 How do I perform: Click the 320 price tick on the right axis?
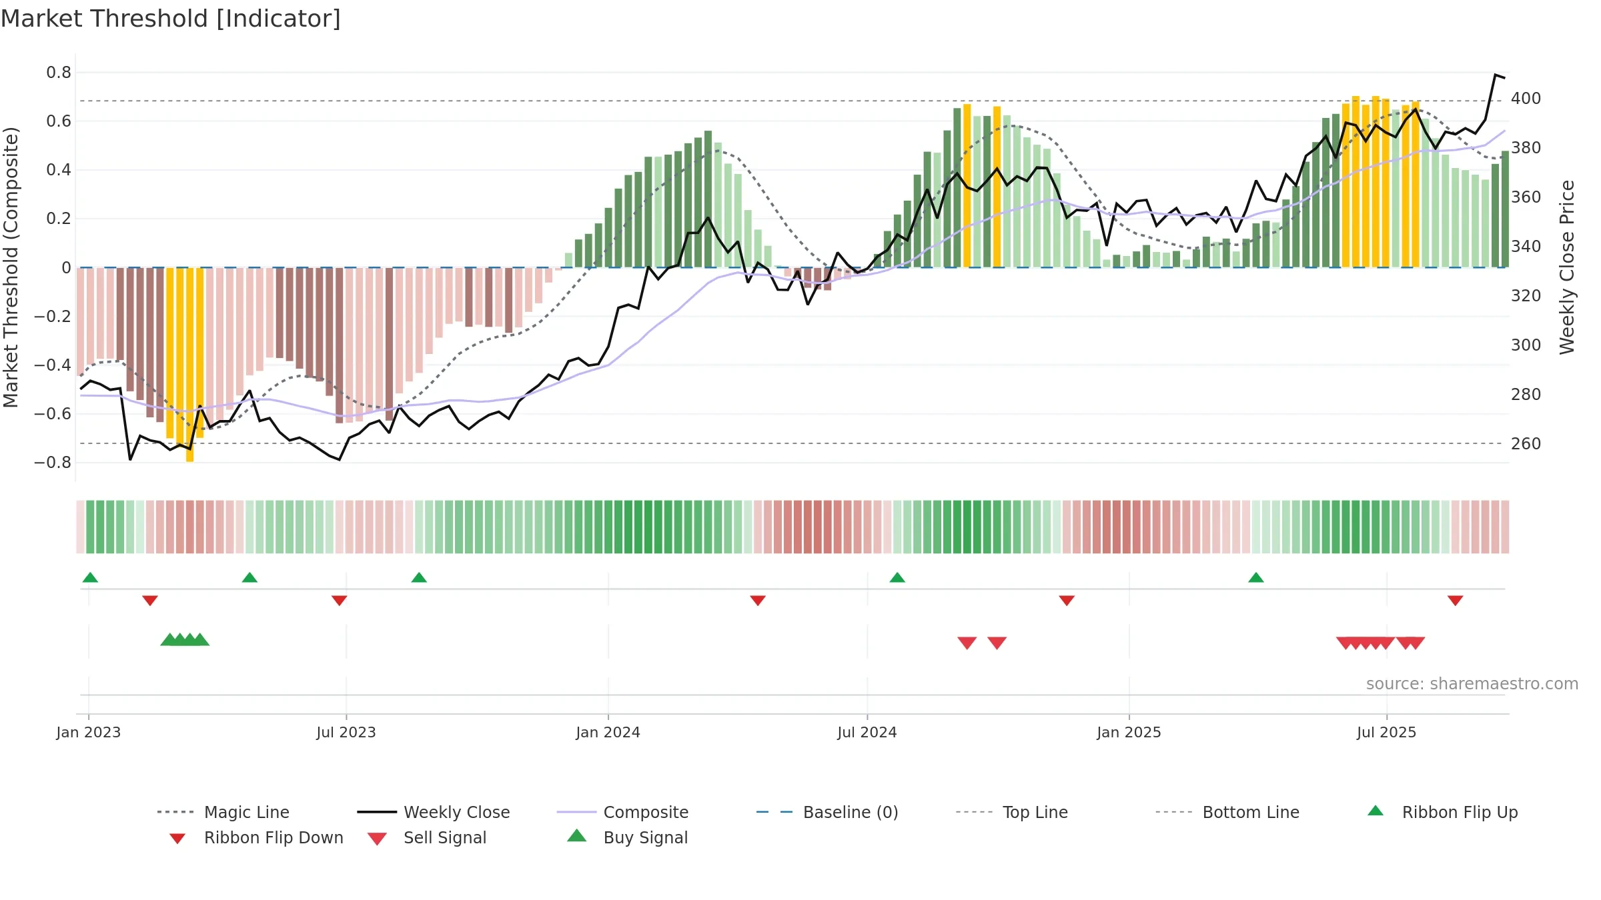(x=1526, y=296)
